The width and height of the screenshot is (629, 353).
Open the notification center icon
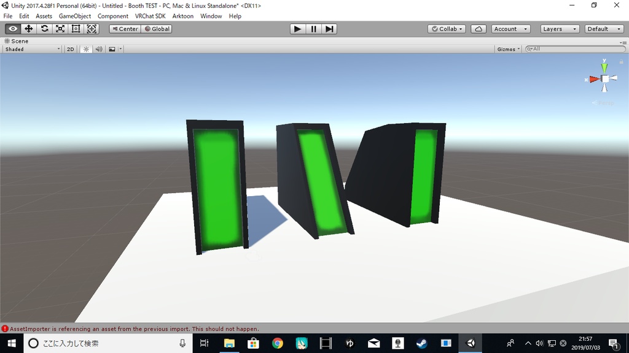click(614, 343)
